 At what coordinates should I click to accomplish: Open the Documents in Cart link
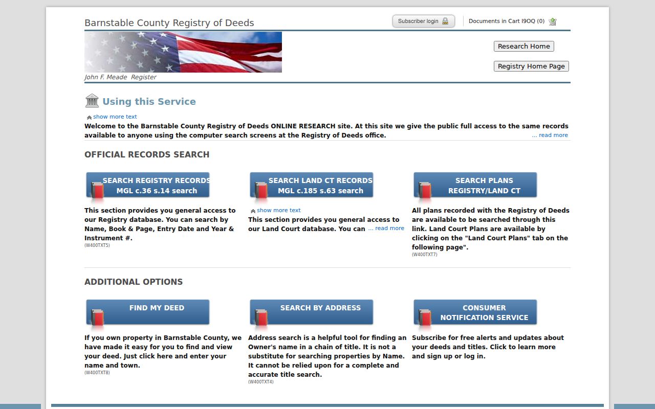507,21
